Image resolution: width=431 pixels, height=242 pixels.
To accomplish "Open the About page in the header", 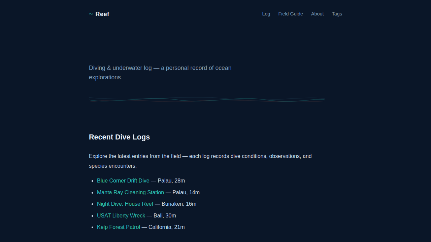I will [x=317, y=14].
